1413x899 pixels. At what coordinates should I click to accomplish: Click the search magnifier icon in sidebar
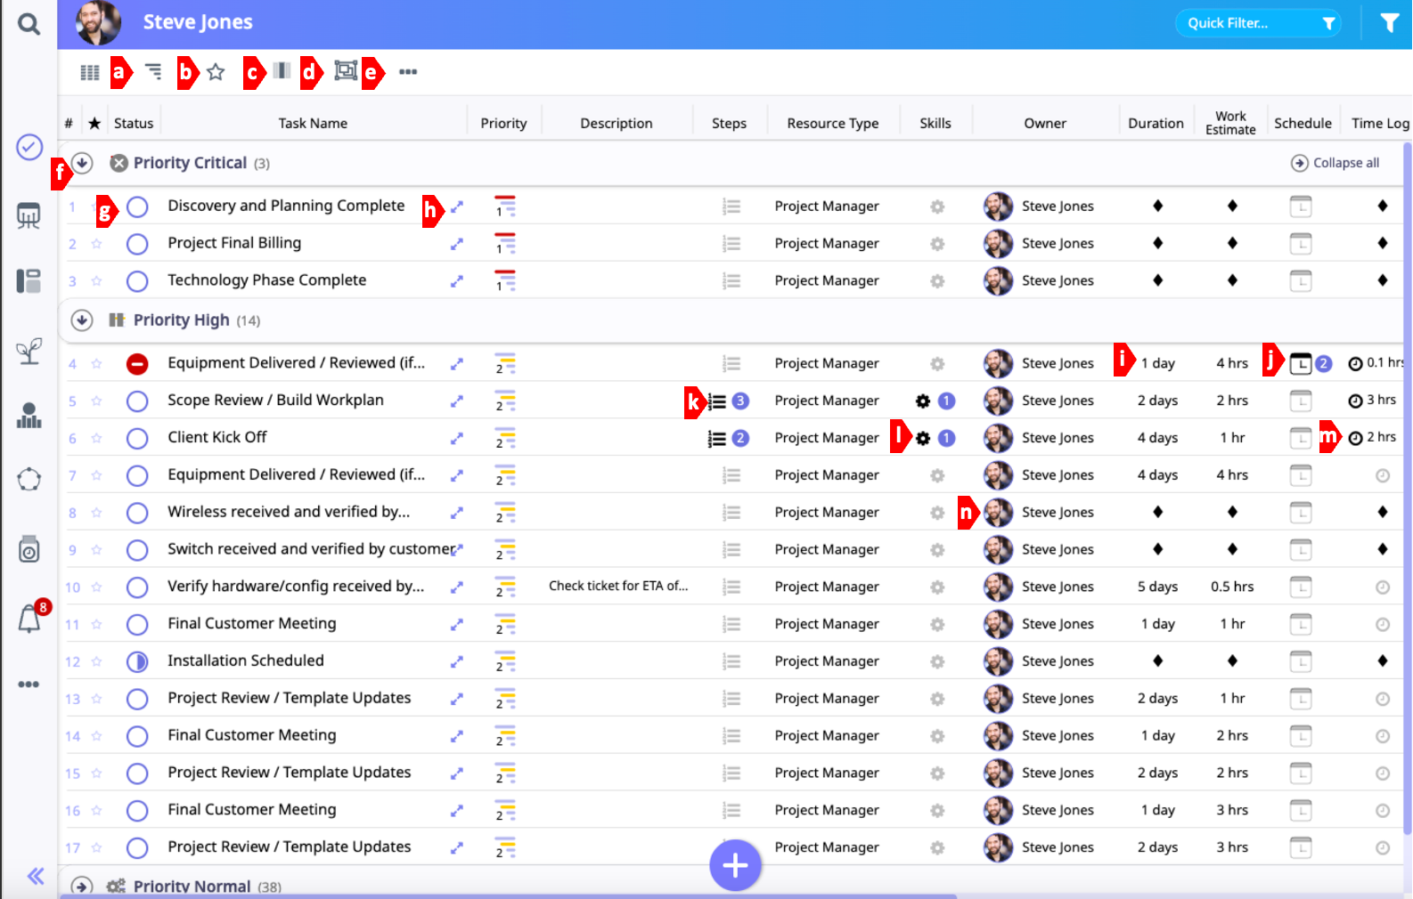click(29, 24)
